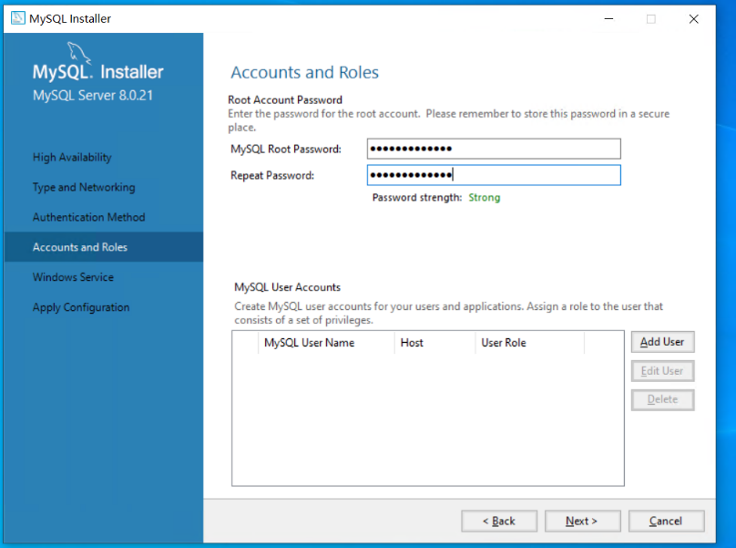Click the MySQL User Accounts label
Viewport: 736px width, 548px height.
click(x=287, y=287)
